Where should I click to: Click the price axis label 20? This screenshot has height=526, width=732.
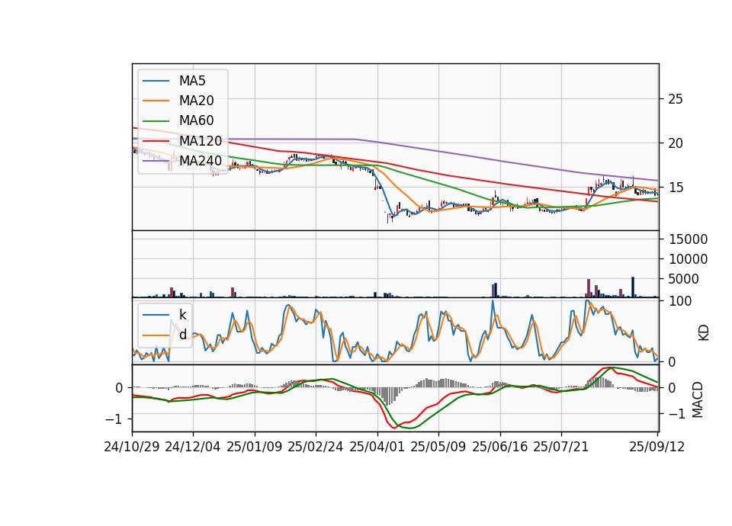click(676, 143)
